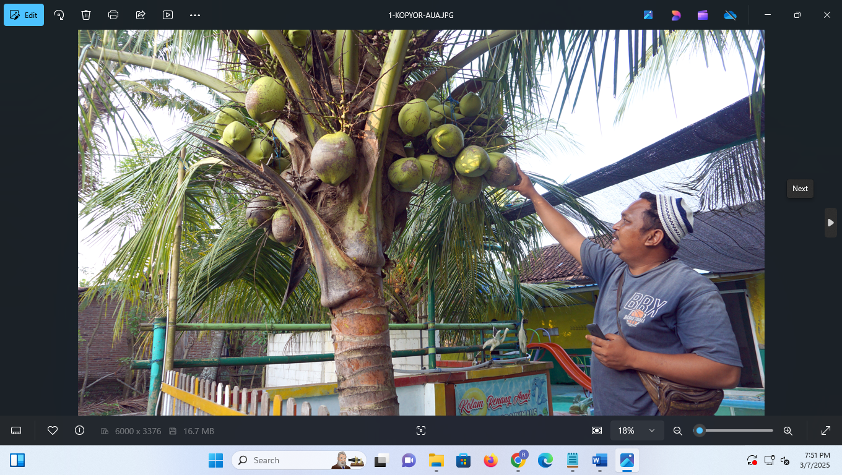Show file info panel
The height and width of the screenshot is (475, 842).
(x=79, y=430)
